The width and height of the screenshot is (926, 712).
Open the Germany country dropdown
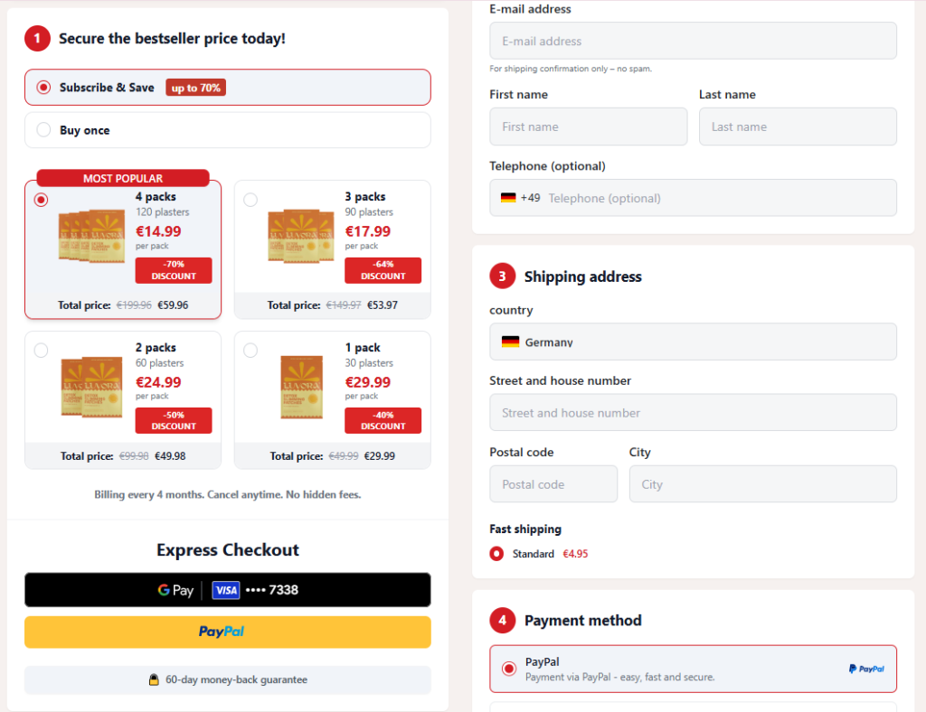point(693,342)
